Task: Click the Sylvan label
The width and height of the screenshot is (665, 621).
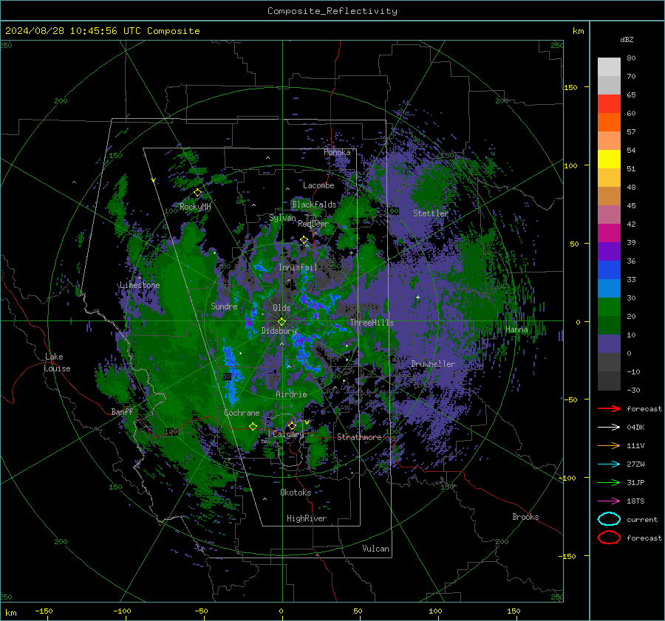Action: tap(282, 218)
